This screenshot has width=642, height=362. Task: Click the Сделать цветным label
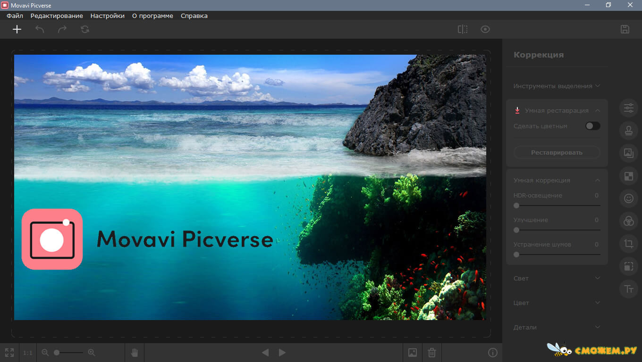pos(541,126)
